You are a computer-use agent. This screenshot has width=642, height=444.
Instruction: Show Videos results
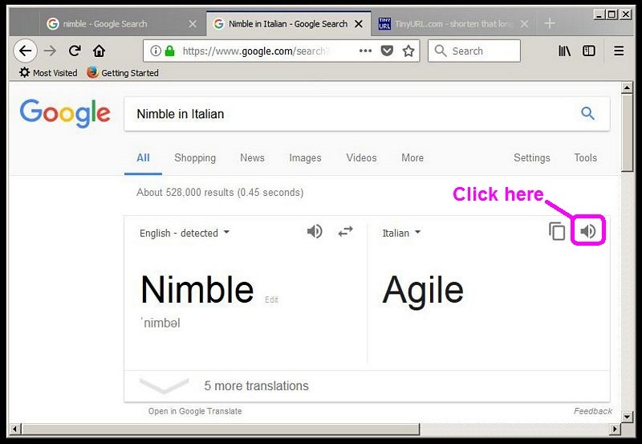point(362,157)
